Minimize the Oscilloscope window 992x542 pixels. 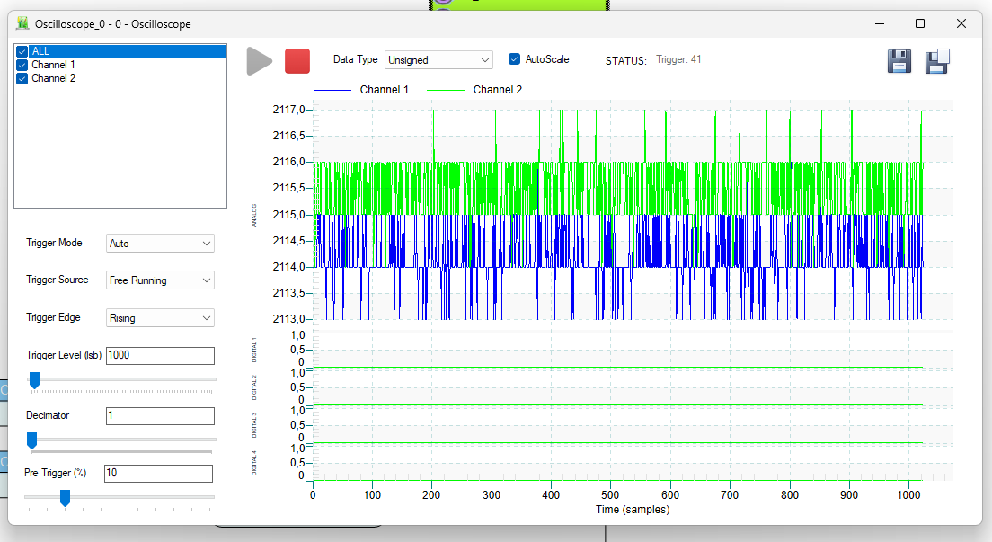(880, 23)
